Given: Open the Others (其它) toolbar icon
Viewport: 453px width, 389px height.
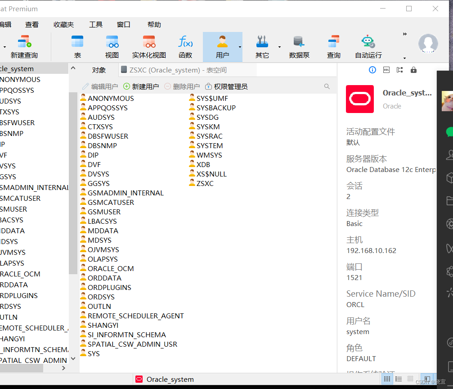Looking at the screenshot, I should pyautogui.click(x=262, y=46).
